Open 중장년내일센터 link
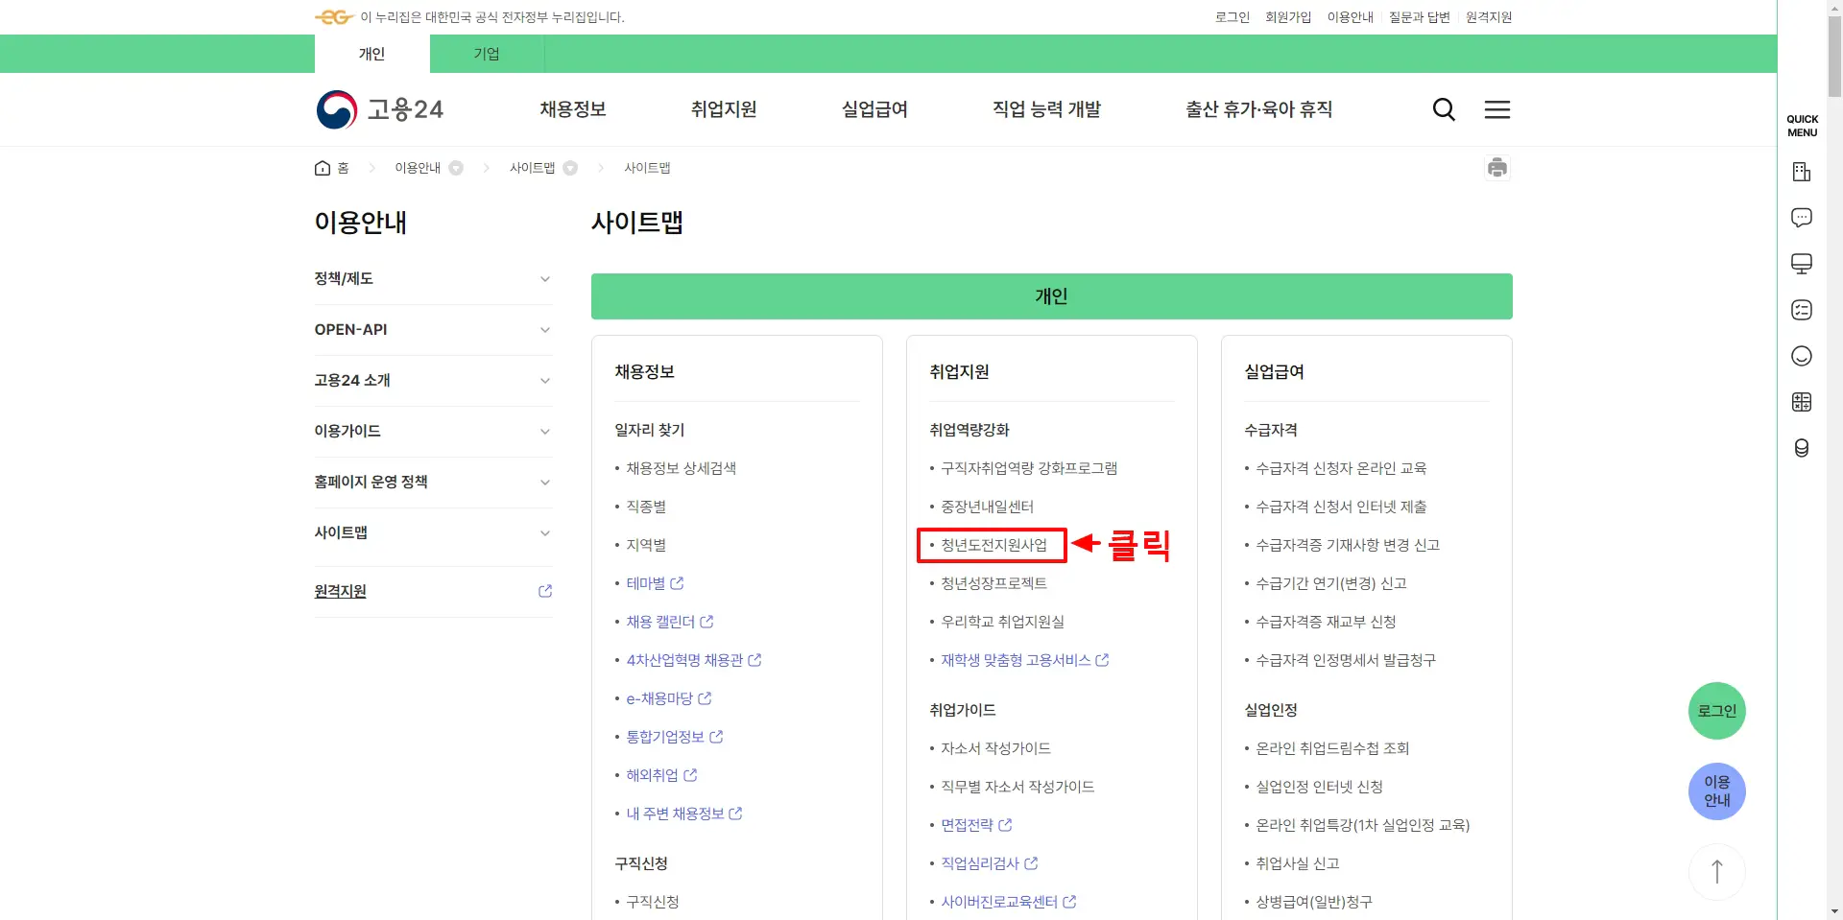1843x920 pixels. 987,507
